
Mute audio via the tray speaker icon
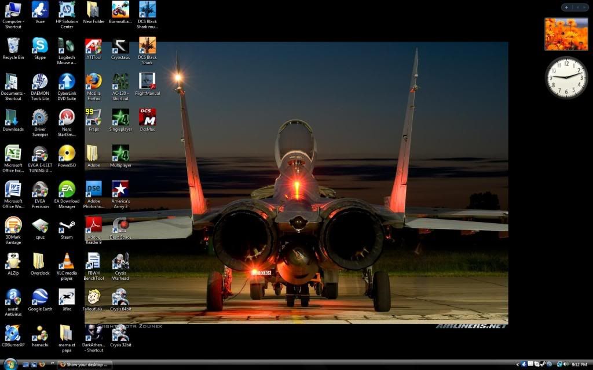tap(565, 364)
